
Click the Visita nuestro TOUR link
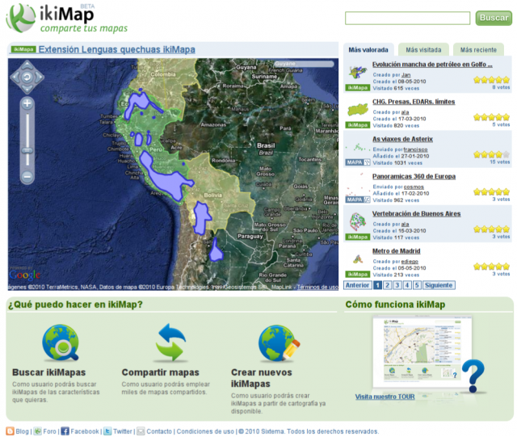(385, 397)
